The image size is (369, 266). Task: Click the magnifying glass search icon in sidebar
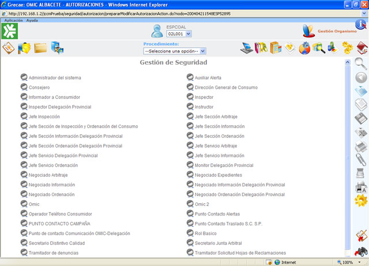tap(360, 63)
